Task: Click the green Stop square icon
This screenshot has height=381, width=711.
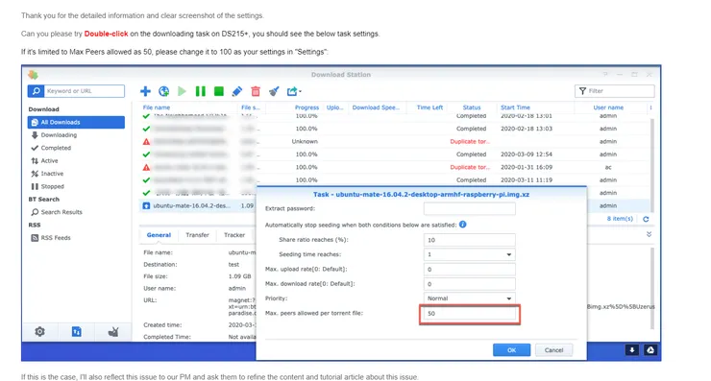Action: pyautogui.click(x=218, y=91)
